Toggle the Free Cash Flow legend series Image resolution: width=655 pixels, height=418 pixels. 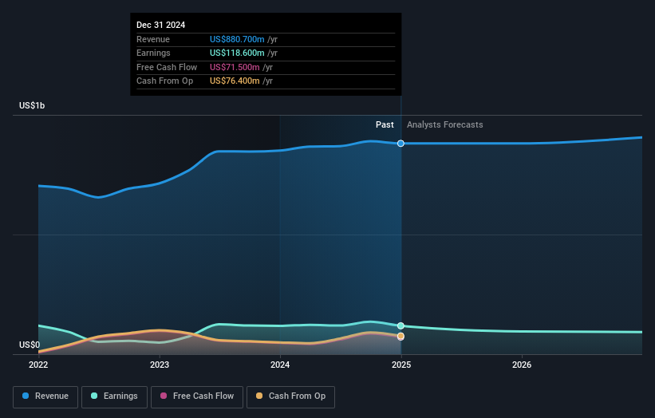pyautogui.click(x=197, y=396)
